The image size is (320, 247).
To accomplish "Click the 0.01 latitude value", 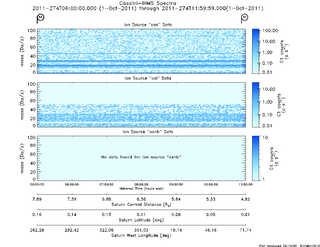I will tap(246, 215).
